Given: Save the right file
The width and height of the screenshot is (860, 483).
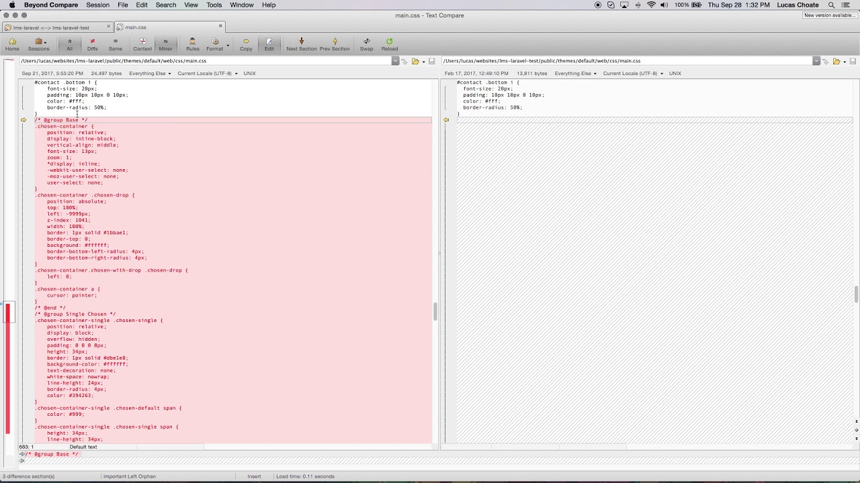Looking at the screenshot, I should 853,61.
